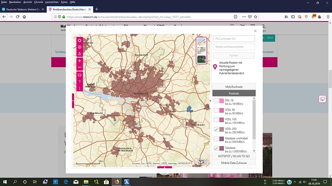Locate my position with target icon

[x=79, y=47]
